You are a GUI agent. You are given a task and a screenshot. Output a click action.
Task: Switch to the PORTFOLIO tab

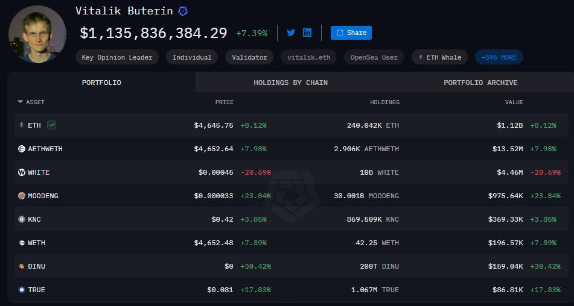(101, 83)
